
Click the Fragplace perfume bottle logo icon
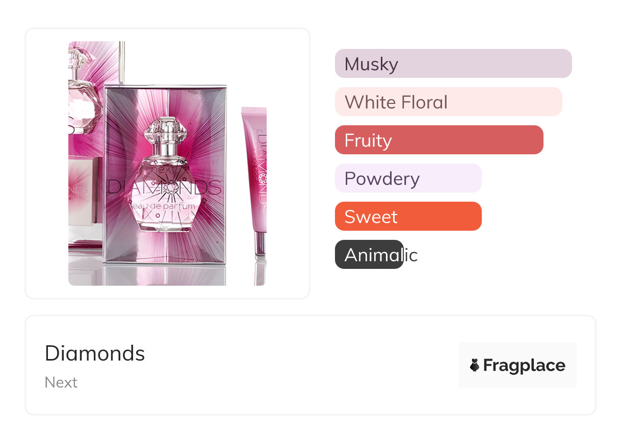pyautogui.click(x=475, y=365)
